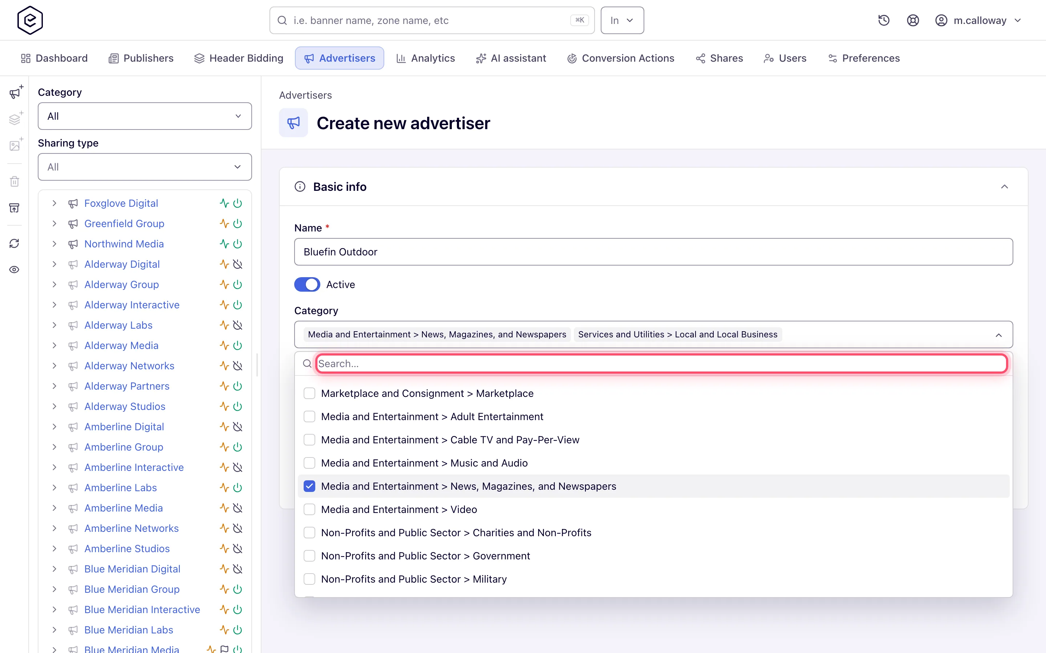Click the activity pulse icon for Amberline Labs
This screenshot has width=1046, height=653.
224,488
